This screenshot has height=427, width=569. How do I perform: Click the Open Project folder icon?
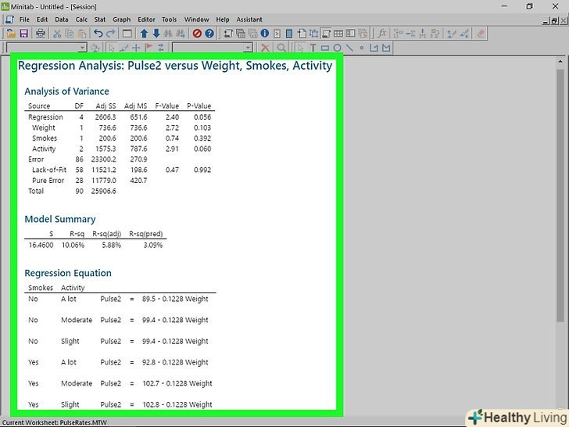[x=11, y=34]
